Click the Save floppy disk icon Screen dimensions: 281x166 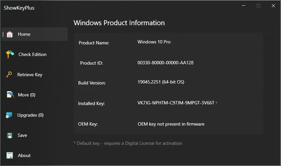[10, 135]
